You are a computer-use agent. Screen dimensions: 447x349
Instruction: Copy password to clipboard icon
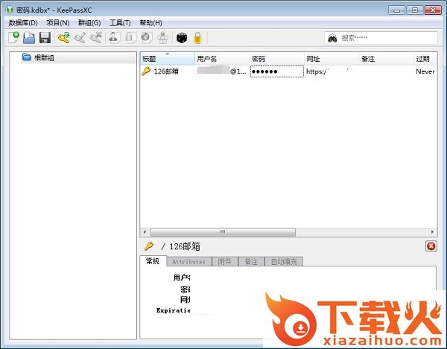pos(130,37)
